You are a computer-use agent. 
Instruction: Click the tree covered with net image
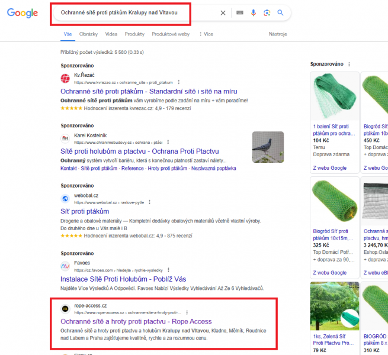tap(335, 306)
